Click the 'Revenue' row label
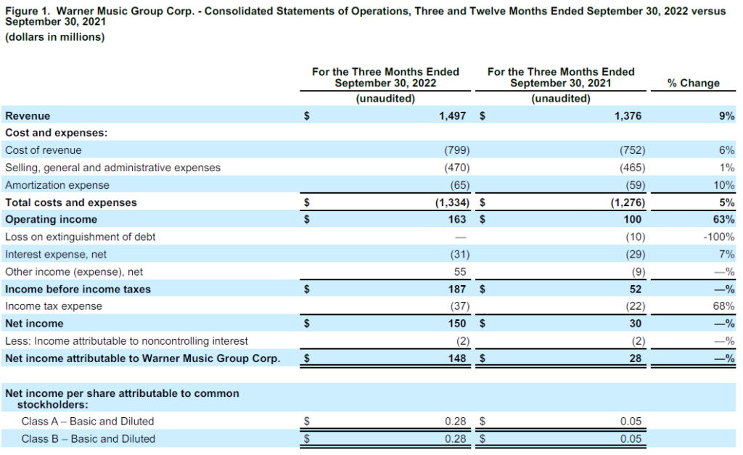This screenshot has width=743, height=455. coord(28,115)
